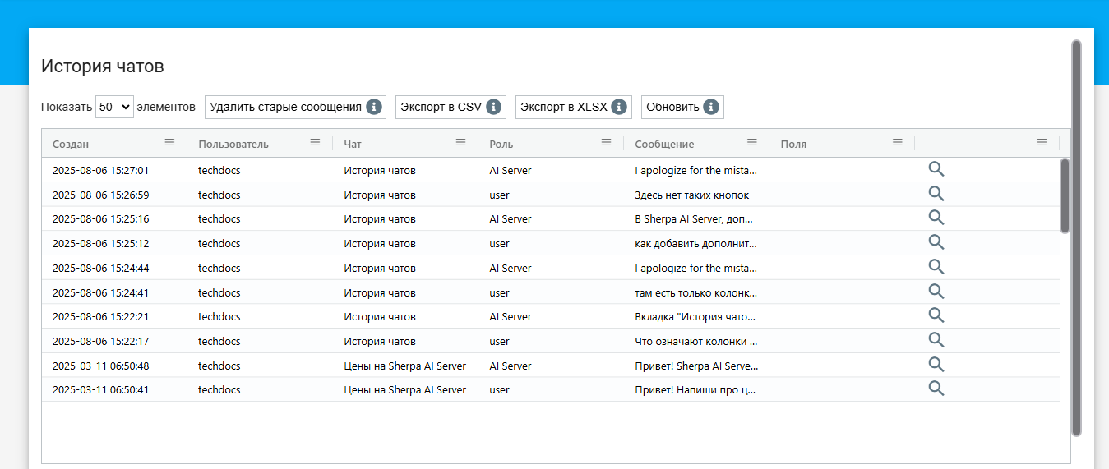The height and width of the screenshot is (469, 1109).
Task: Sort by the Поля column header
Action: pos(793,144)
